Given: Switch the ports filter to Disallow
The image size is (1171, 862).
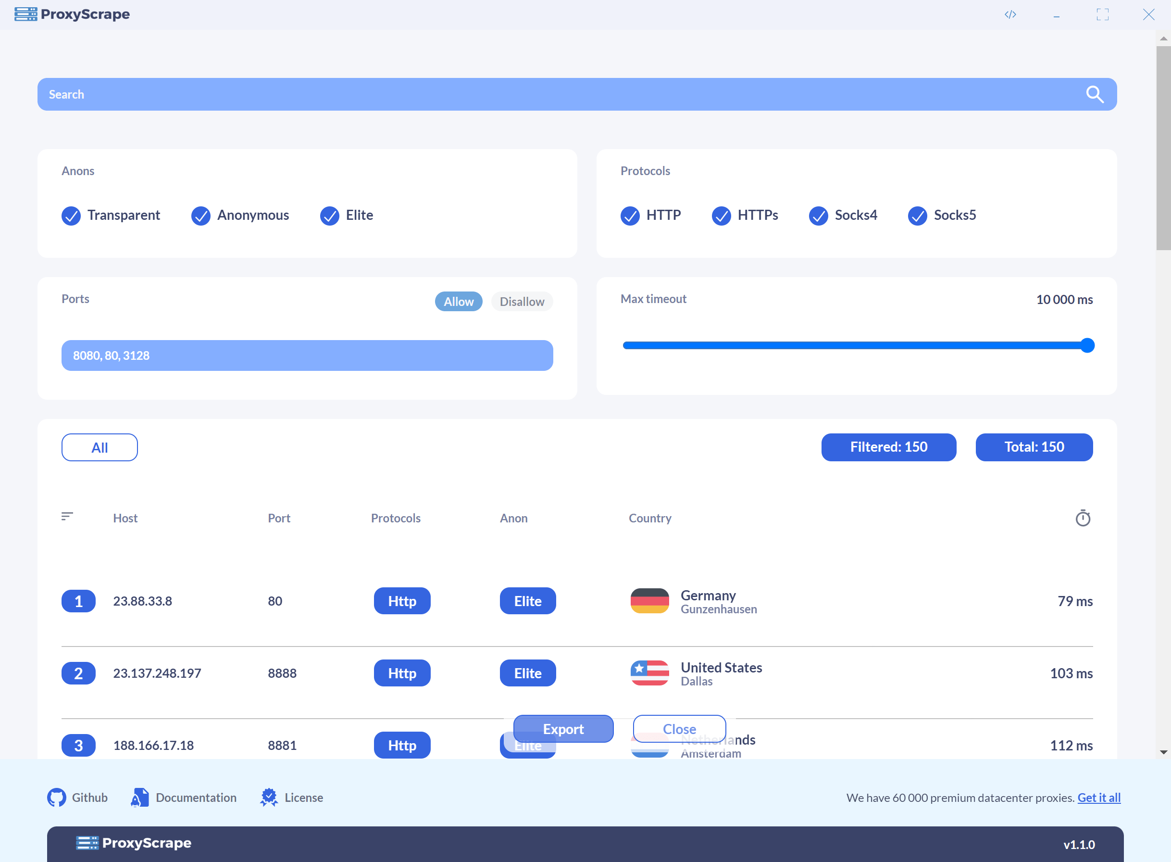Looking at the screenshot, I should (x=522, y=302).
